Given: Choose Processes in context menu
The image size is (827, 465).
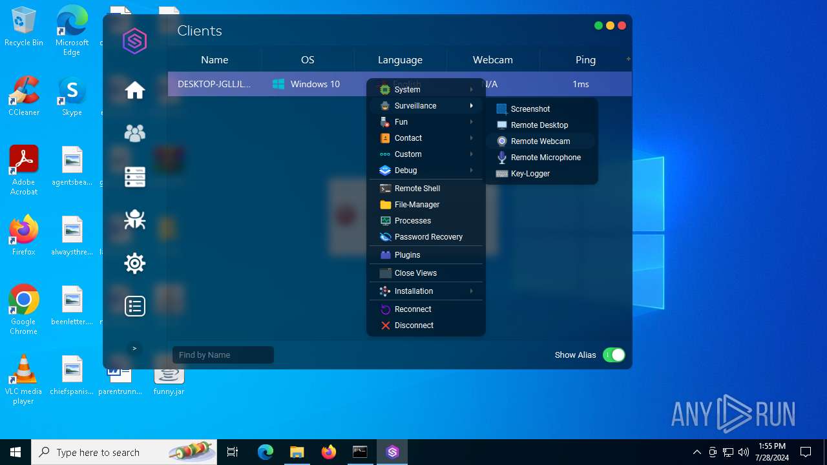Looking at the screenshot, I should [426, 220].
